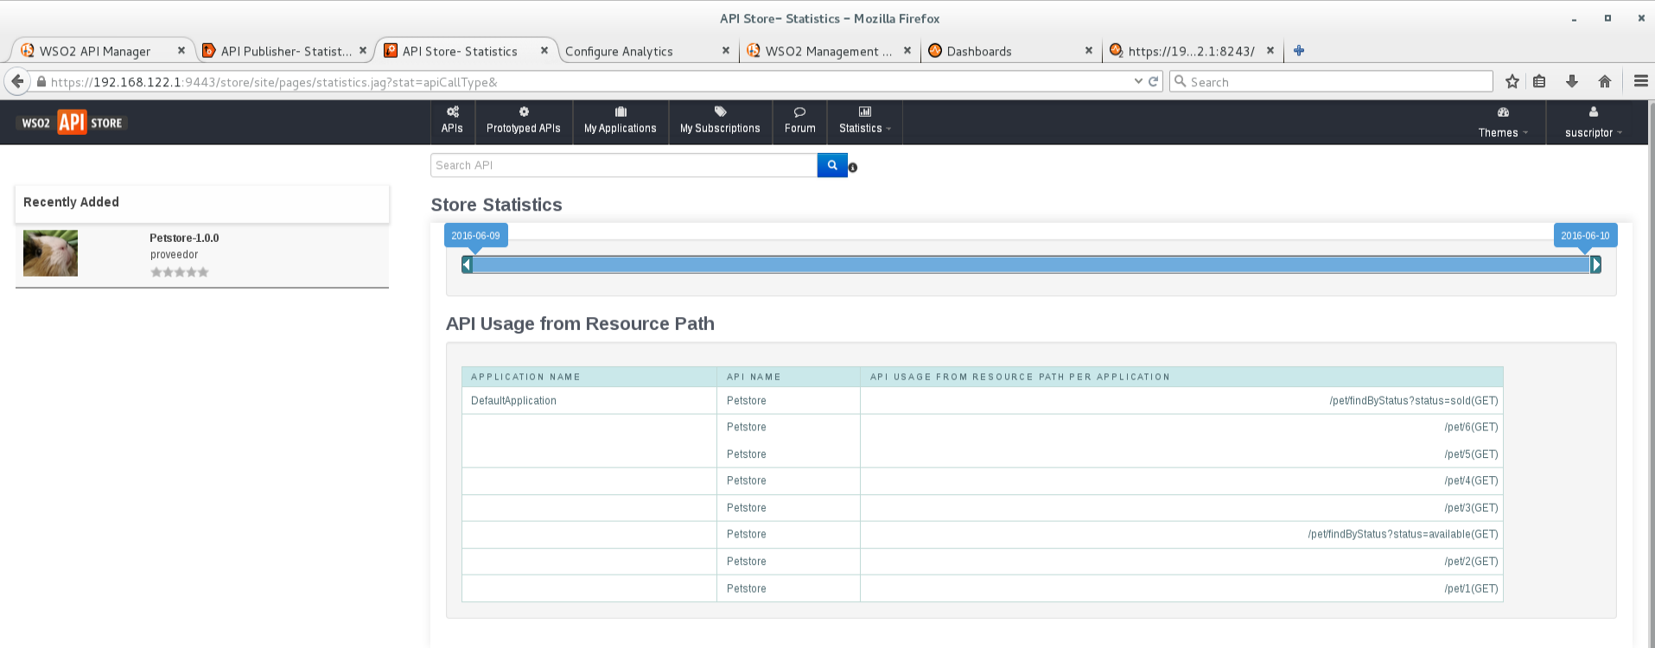Click the Petstore star rating
The width and height of the screenshot is (1655, 648).
coord(180,272)
